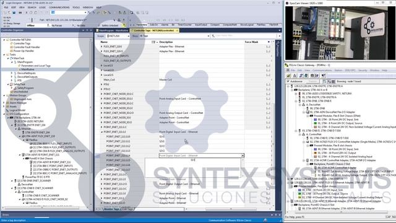This screenshot has width=396, height=223.
Task: Open the COMMUNICATIONS menu in Logix Designer
Action: [x=59, y=7]
